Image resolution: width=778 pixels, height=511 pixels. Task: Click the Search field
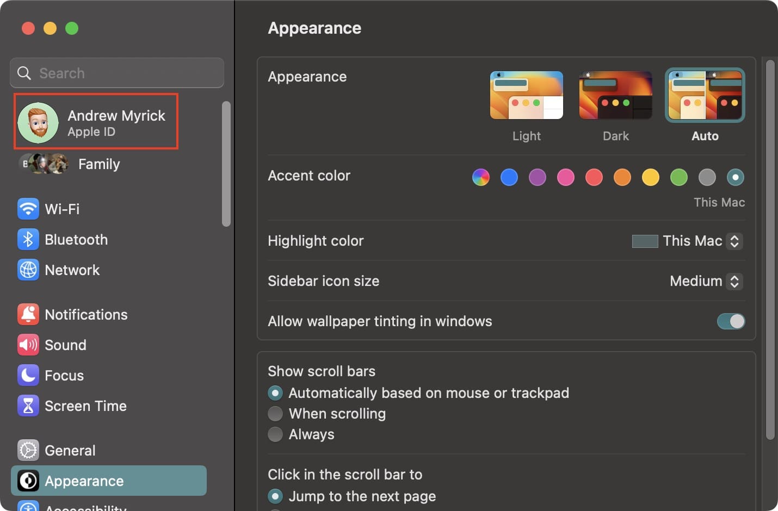(117, 73)
